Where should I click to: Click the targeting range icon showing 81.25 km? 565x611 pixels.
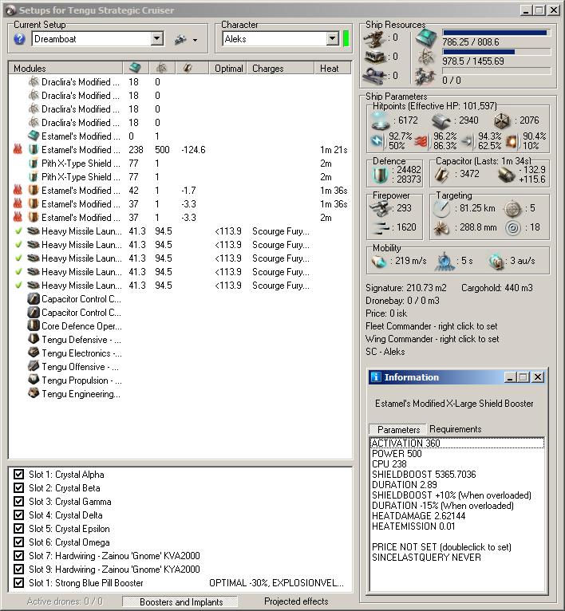442,209
